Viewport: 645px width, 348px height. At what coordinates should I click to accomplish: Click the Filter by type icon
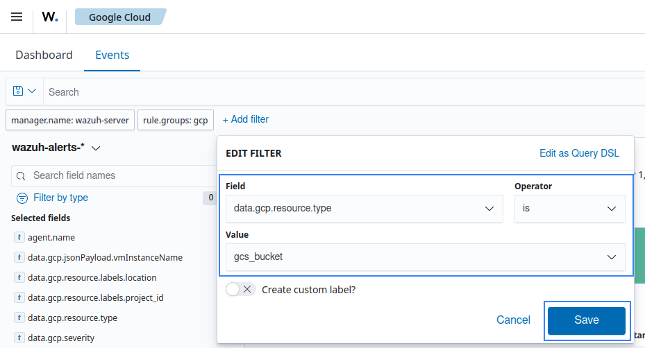(x=22, y=198)
